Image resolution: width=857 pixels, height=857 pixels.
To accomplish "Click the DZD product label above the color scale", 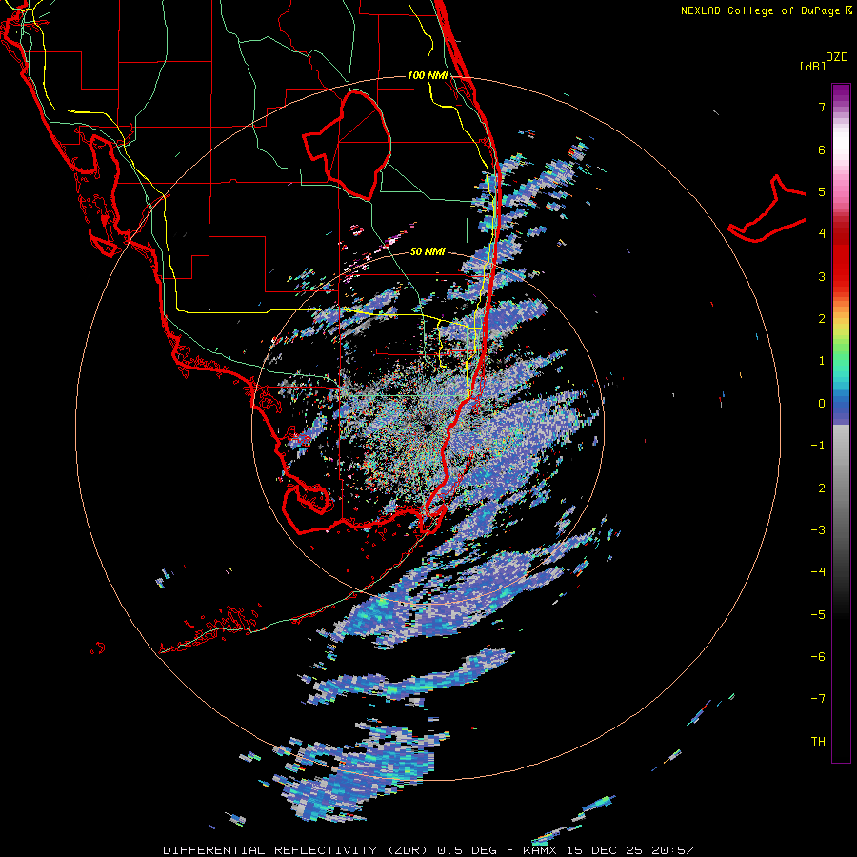I will (x=837, y=57).
